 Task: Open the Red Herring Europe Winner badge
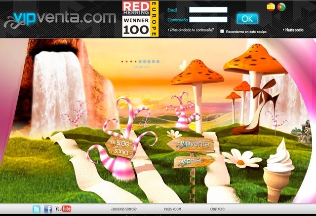point(140,19)
